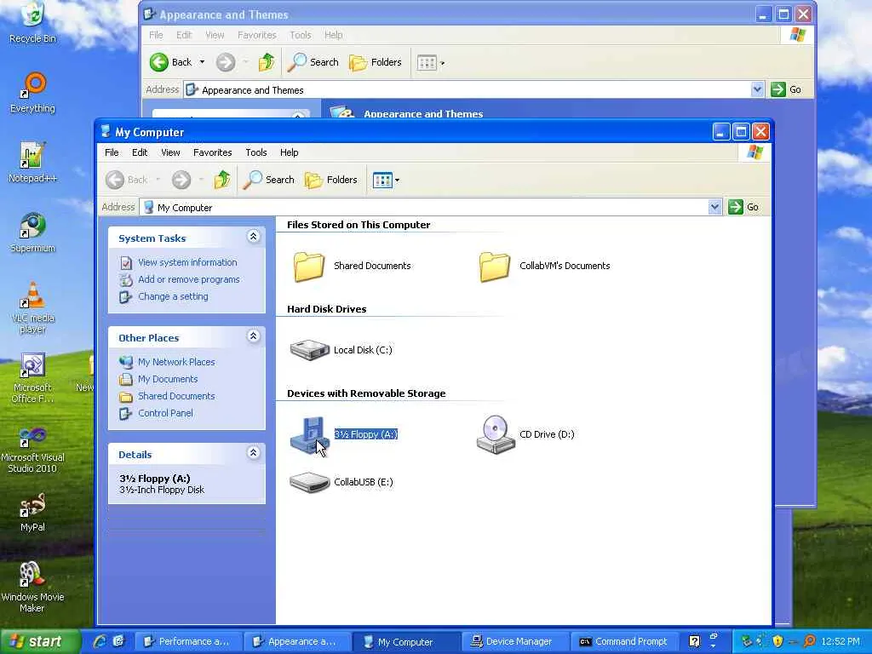
Task: Launch Supermium from the desktop
Action: click(x=33, y=233)
